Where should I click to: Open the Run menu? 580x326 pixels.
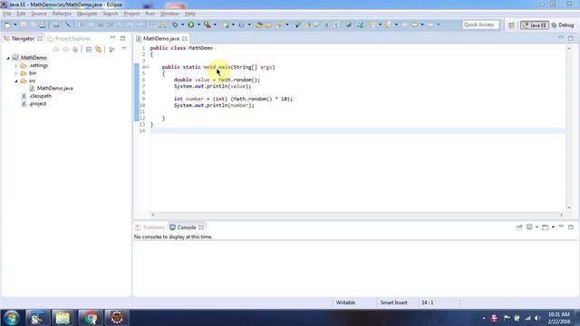point(150,14)
